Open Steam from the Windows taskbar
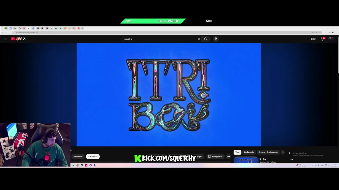339x190 pixels. tap(82, 165)
